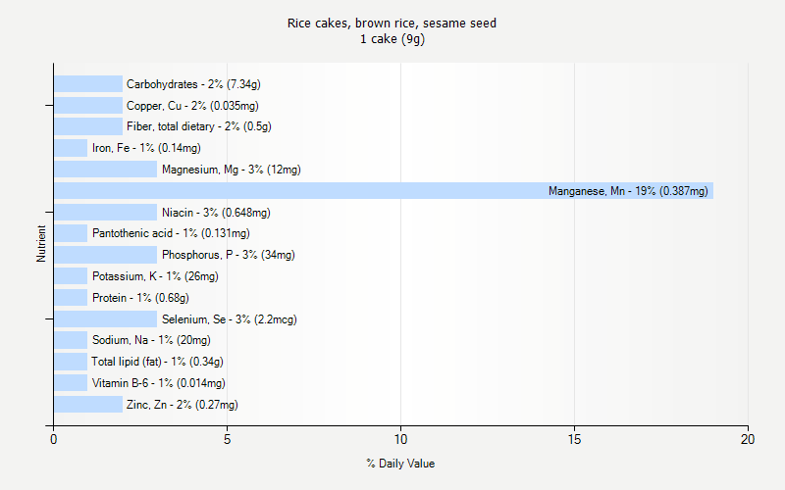The image size is (785, 490).
Task: Select the Pantothenic acid bar
Action: coord(71,233)
